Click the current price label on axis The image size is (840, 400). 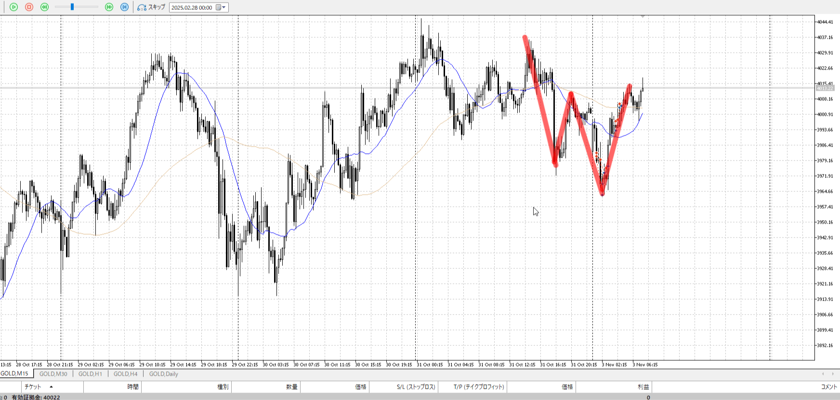point(825,89)
